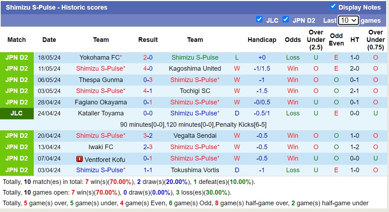Viewport: 389px width, 212px height.
Task: Open the Yokohama FC team link
Action: point(99,57)
